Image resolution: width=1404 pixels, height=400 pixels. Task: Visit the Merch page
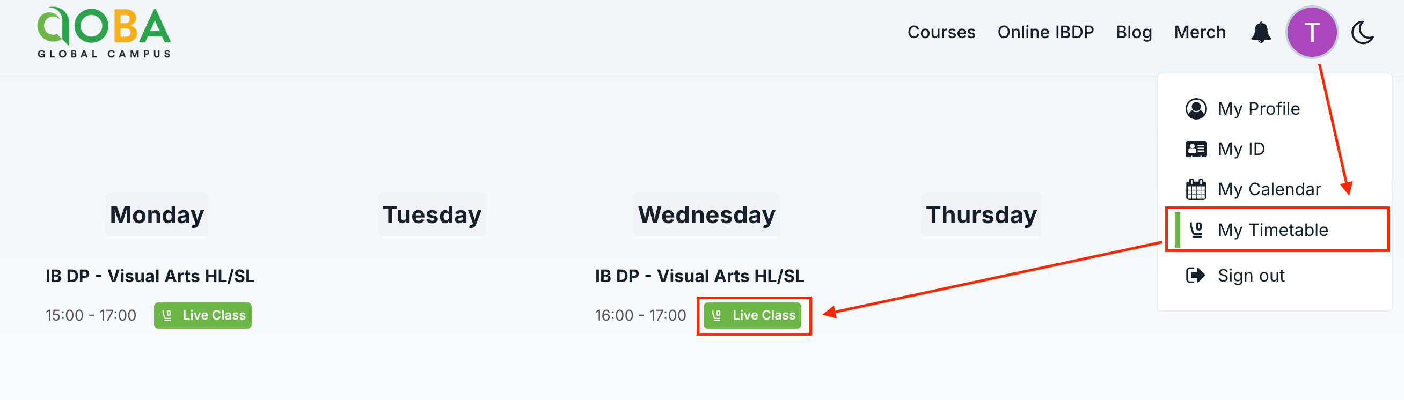(1200, 33)
